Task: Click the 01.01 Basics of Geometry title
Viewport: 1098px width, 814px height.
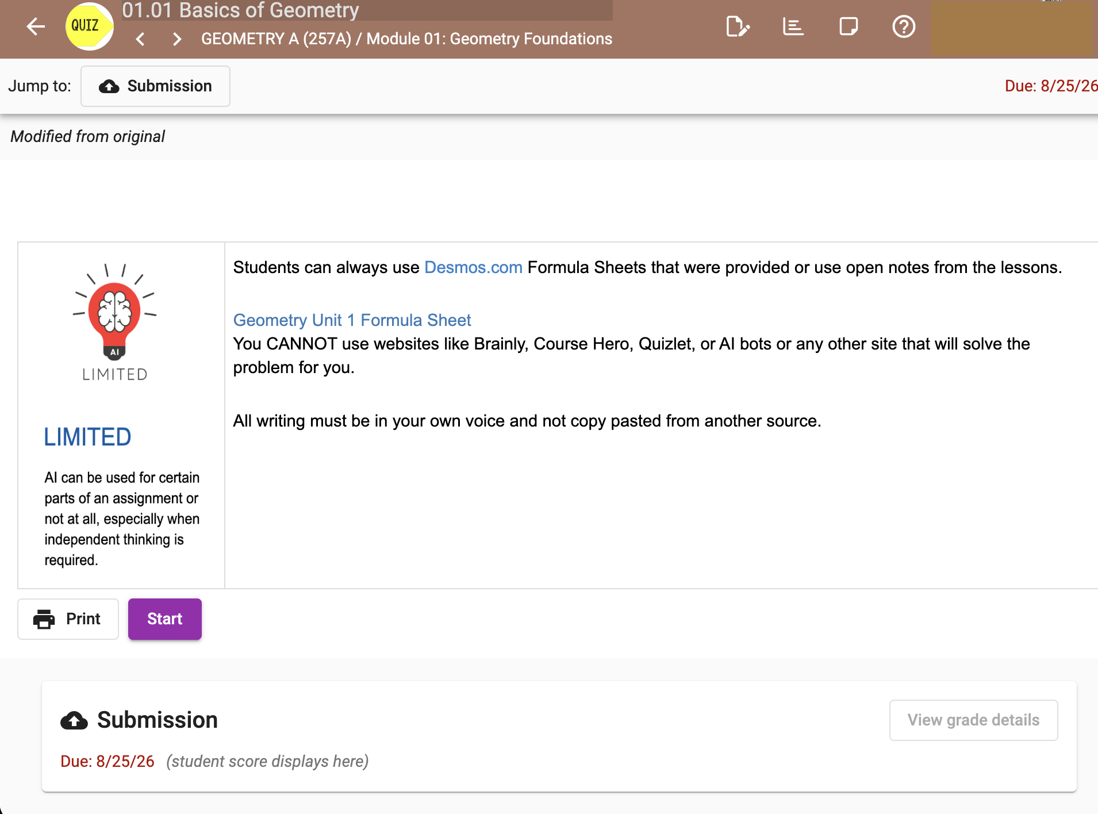Action: coord(240,10)
